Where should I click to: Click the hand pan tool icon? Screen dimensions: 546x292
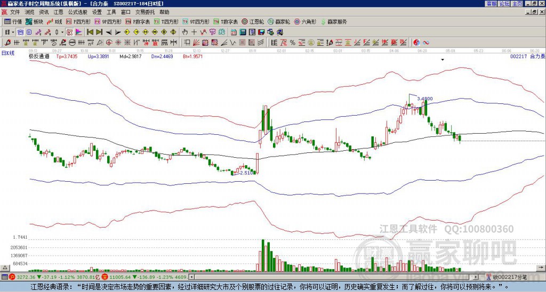[x=185, y=33]
